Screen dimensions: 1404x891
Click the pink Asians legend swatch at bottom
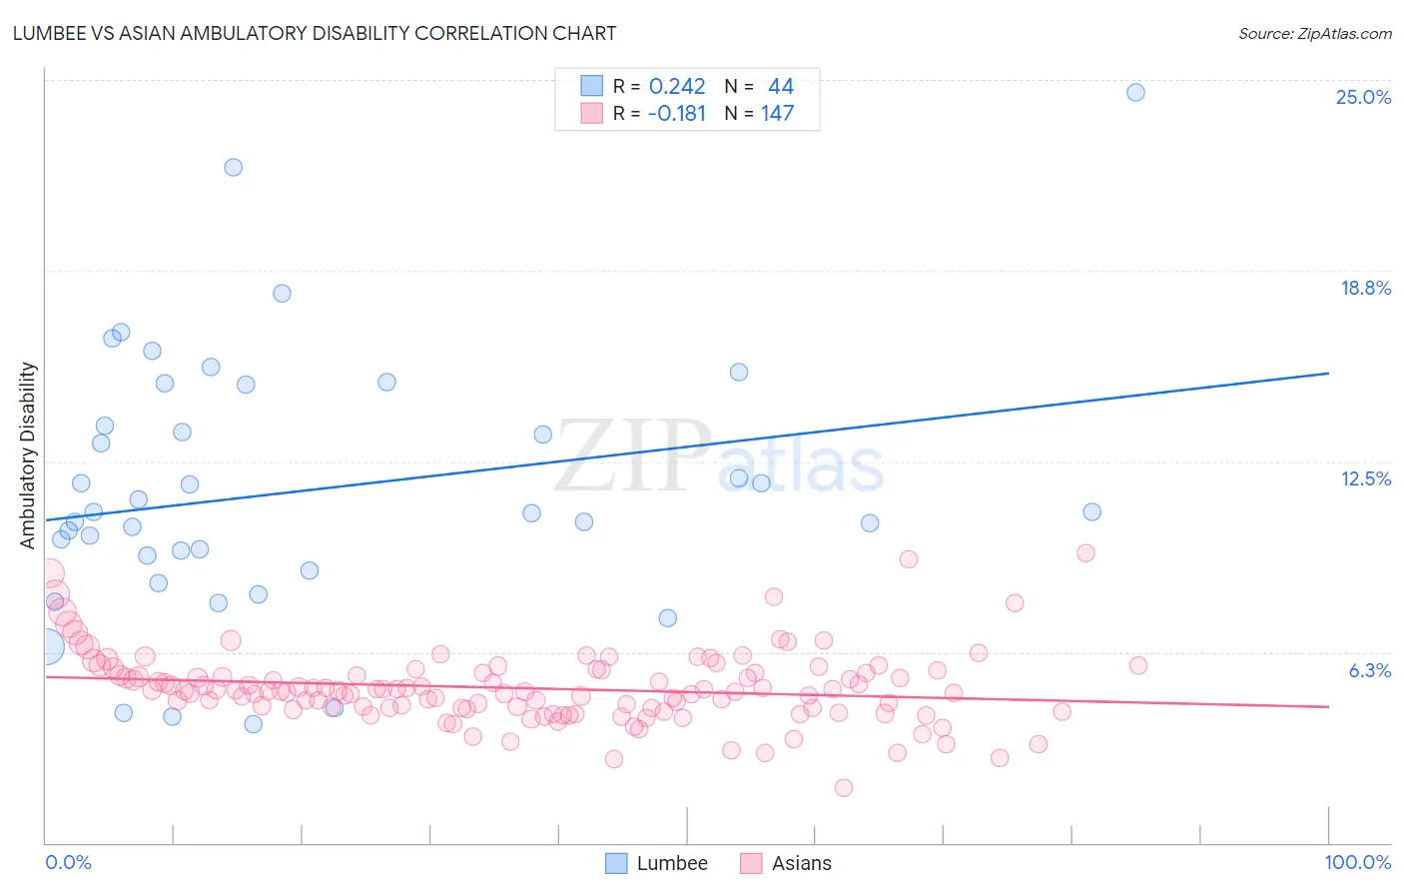tap(751, 863)
